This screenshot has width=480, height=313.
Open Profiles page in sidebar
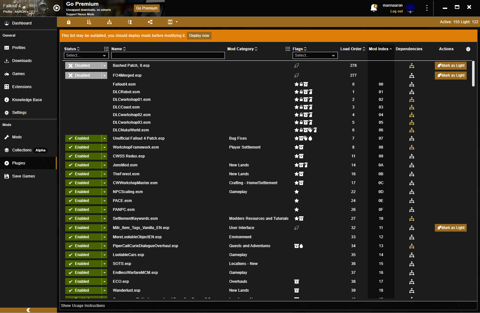click(28, 48)
